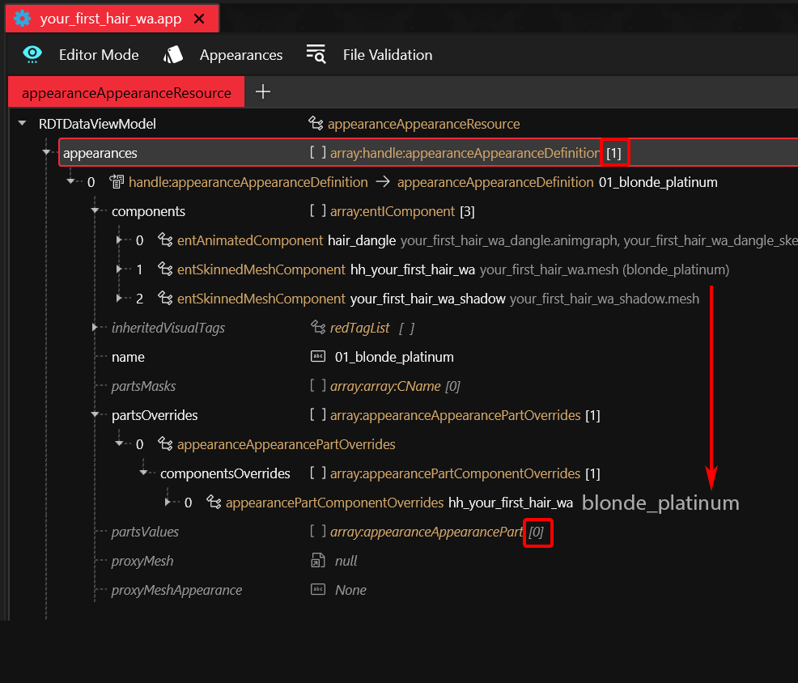Screen dimensions: 798x683
Task: Click the Editor Mode eye icon
Action: coord(32,54)
